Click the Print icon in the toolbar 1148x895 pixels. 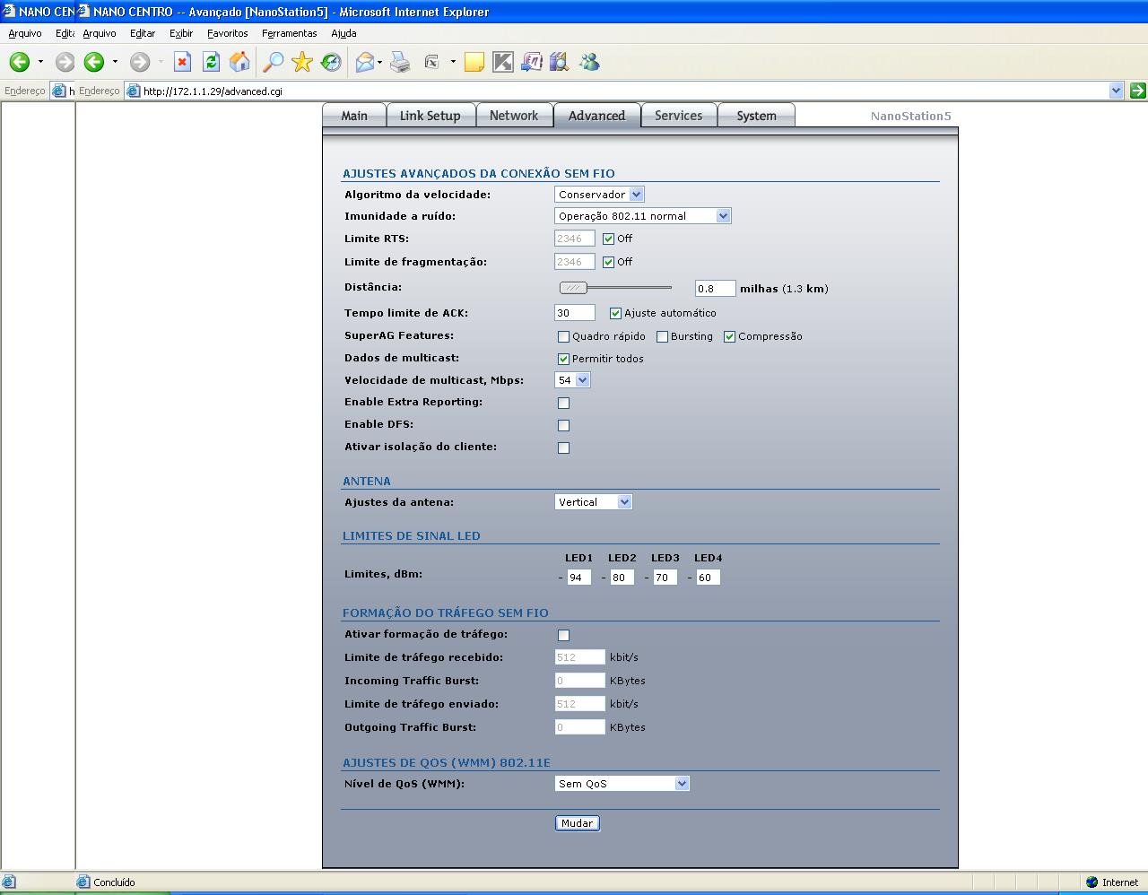pos(400,62)
